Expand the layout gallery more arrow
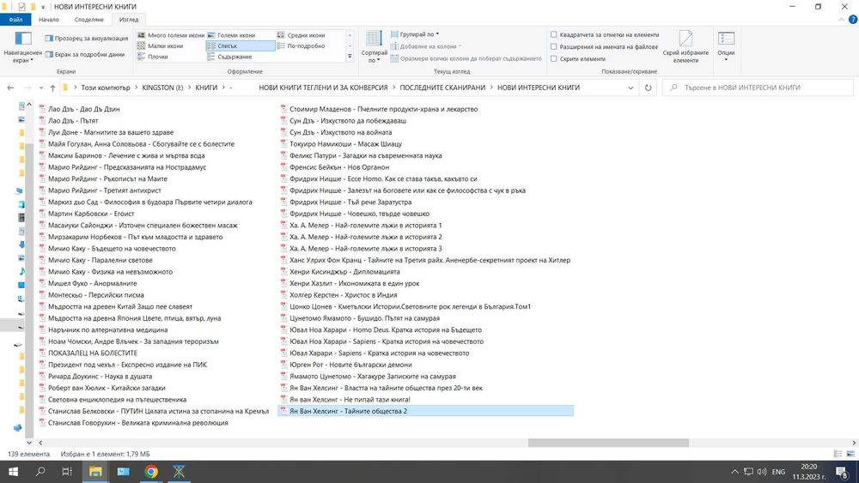 [x=350, y=57]
